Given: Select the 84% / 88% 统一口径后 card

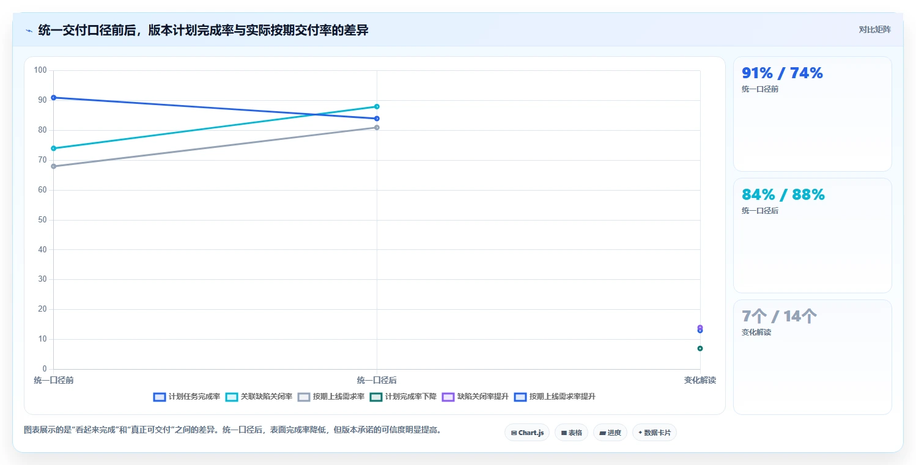Looking at the screenshot, I should tap(812, 235).
